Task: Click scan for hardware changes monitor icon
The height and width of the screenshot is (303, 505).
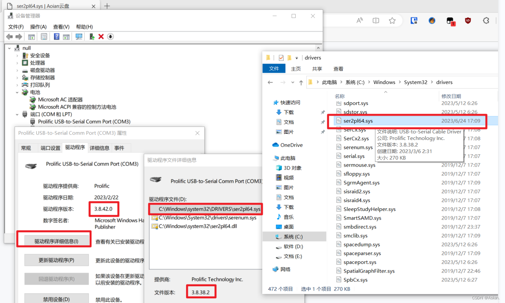Action: (x=79, y=37)
